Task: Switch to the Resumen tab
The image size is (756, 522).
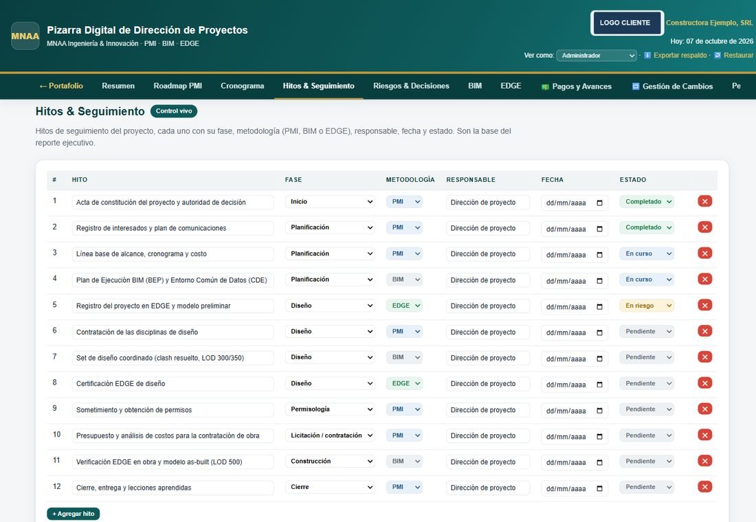Action: 118,86
